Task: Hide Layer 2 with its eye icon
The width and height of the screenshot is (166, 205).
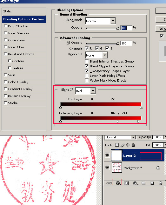Action: click(107, 155)
